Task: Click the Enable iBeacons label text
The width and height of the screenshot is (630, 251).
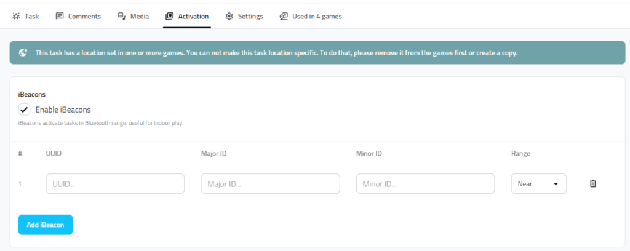Action: pyautogui.click(x=63, y=110)
